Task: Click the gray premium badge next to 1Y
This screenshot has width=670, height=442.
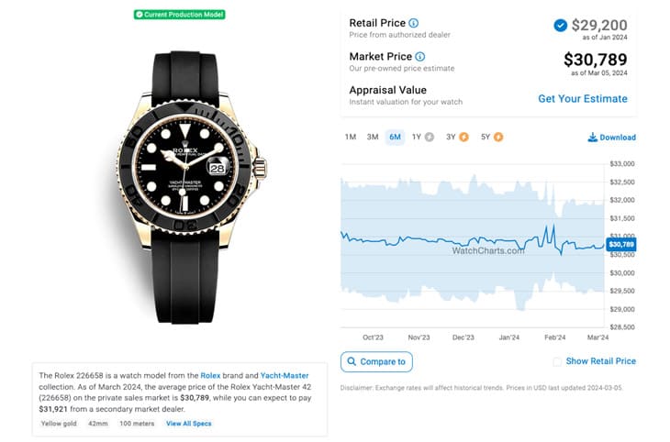Action: pos(430,137)
